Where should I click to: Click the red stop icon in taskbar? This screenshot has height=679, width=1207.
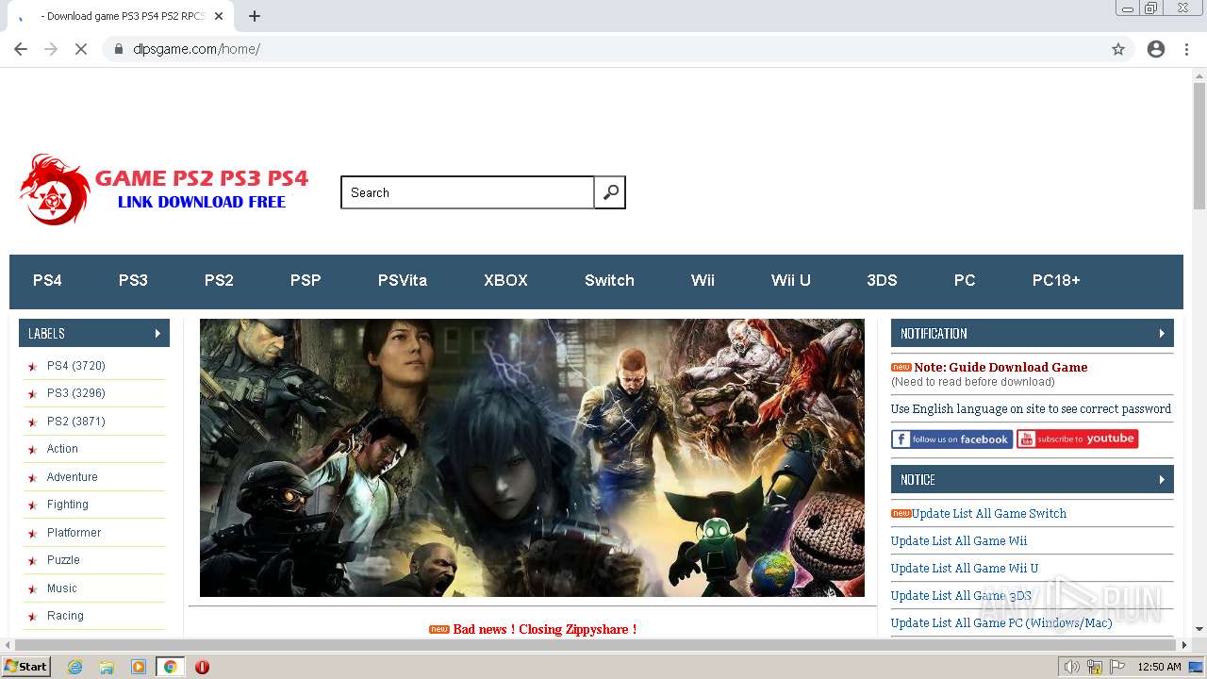[202, 667]
